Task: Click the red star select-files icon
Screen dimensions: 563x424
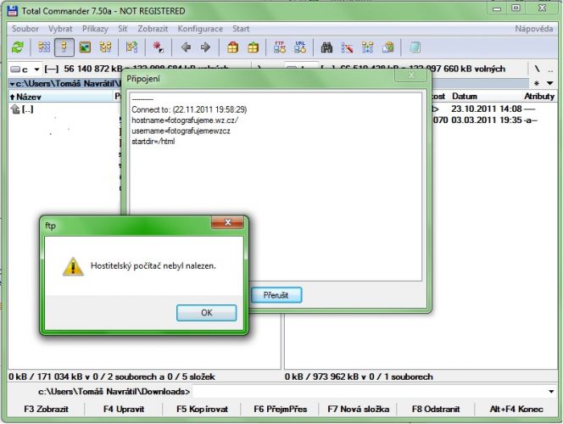Action: tap(159, 47)
